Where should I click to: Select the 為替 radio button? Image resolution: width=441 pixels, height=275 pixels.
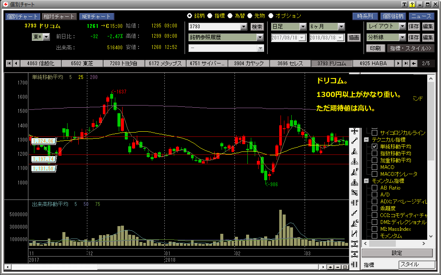point(230,16)
